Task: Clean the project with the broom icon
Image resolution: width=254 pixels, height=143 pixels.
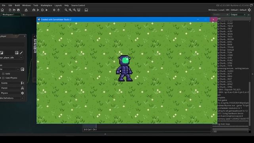Action: tap(46, 10)
